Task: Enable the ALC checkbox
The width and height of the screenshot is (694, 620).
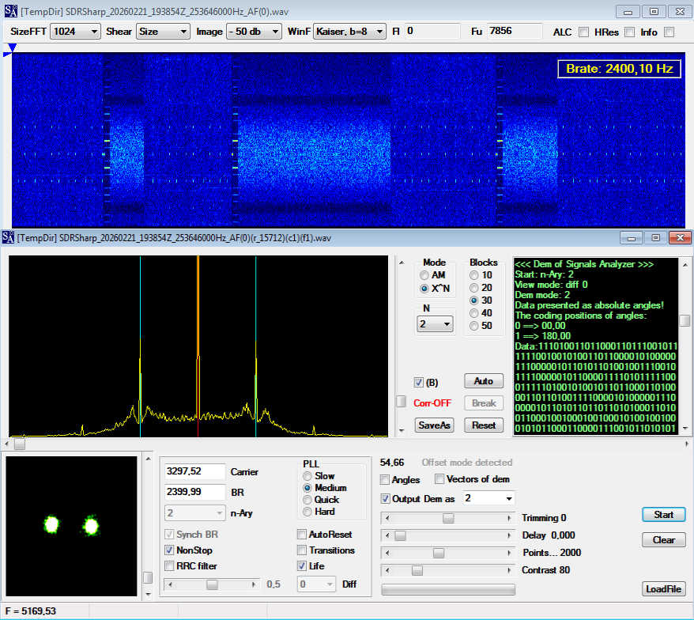Action: pos(584,32)
